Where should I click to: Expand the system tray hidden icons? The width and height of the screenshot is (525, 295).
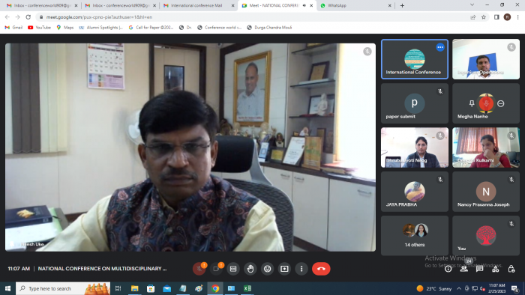(x=459, y=288)
